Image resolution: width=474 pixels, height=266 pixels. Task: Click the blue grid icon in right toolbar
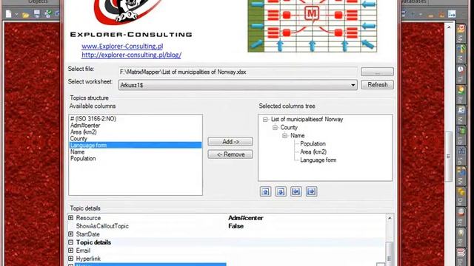click(452, 14)
